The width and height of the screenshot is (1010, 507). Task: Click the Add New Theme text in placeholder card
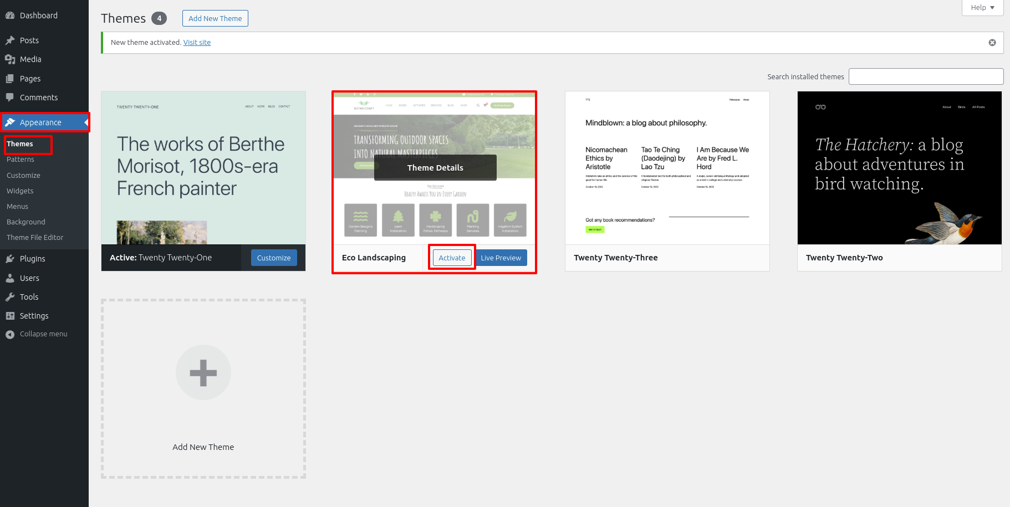[x=203, y=447]
